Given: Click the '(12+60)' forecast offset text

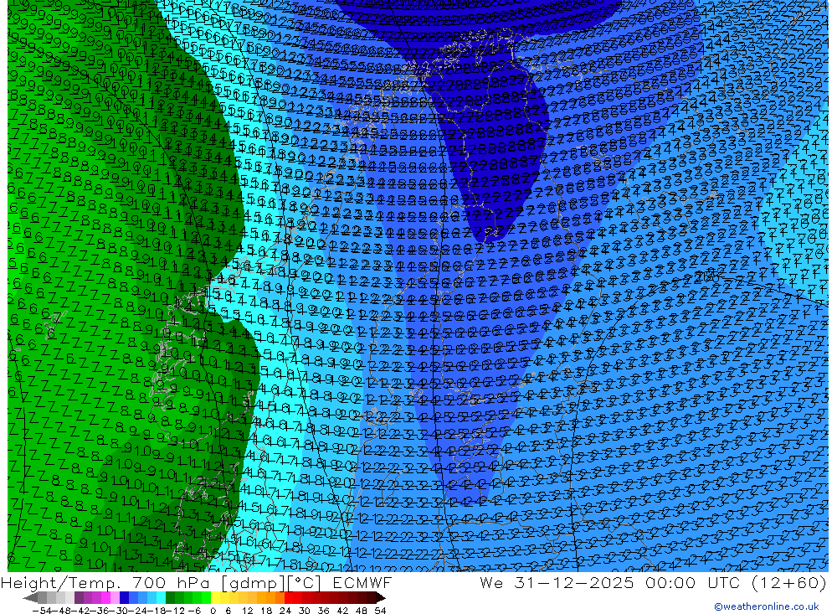Looking at the screenshot, I should (x=789, y=583).
